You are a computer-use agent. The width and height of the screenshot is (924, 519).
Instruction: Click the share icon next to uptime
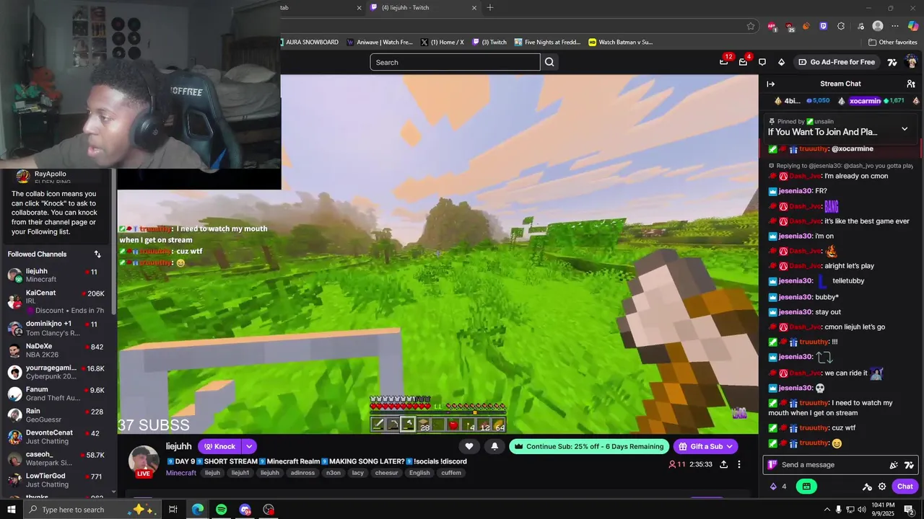(x=723, y=464)
